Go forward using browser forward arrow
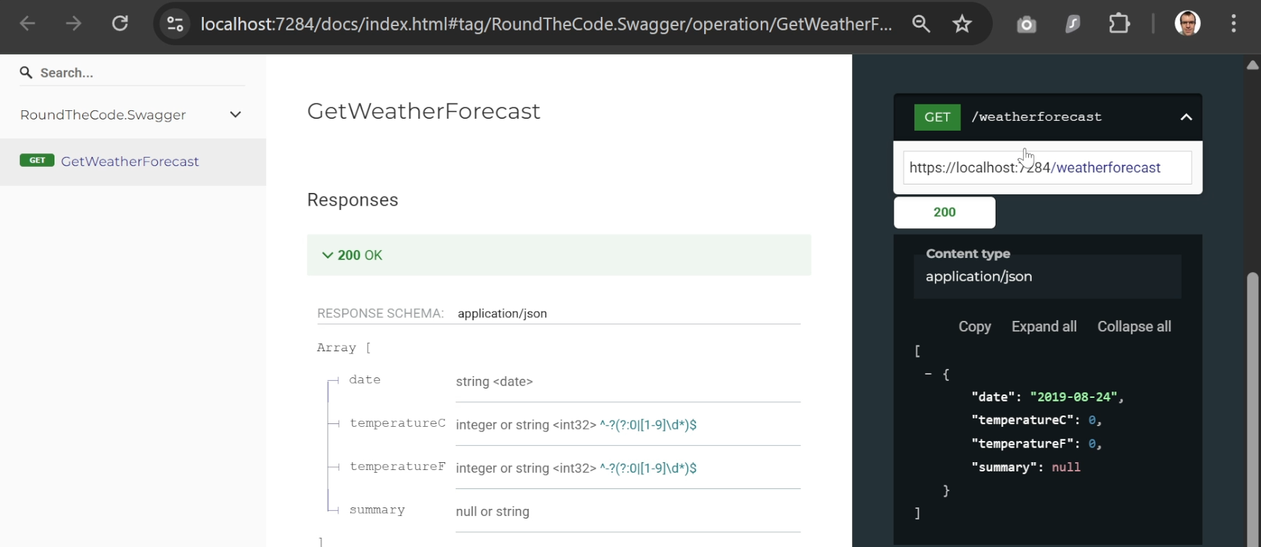Screen dimensions: 1261x547 coord(74,24)
